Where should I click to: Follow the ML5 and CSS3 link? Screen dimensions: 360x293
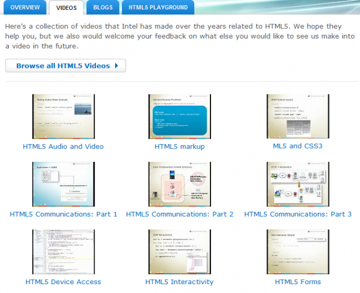pyautogui.click(x=297, y=146)
